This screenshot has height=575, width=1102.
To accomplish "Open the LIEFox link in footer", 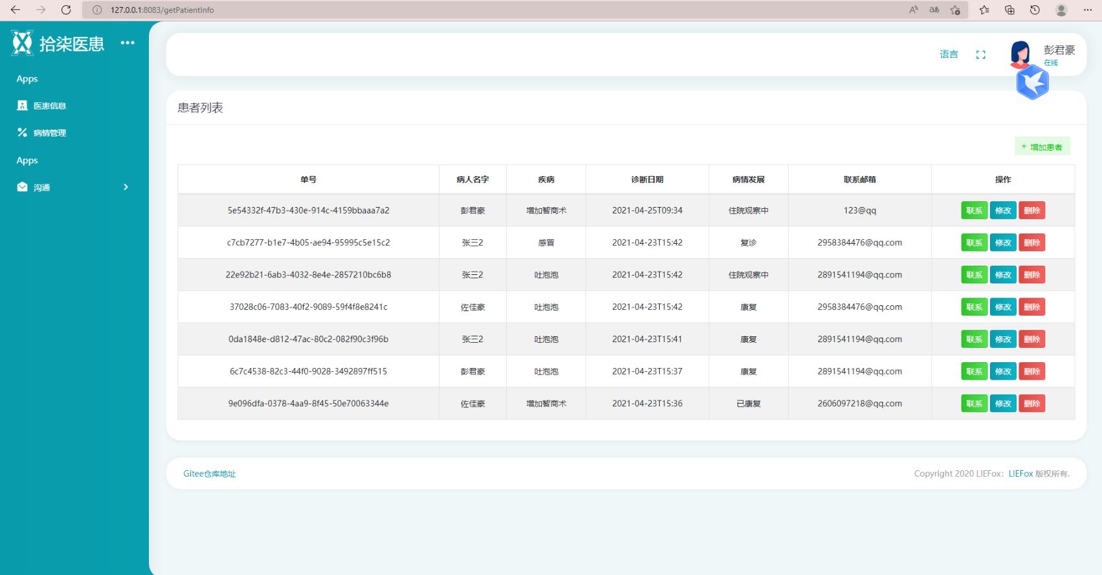I will (1020, 473).
